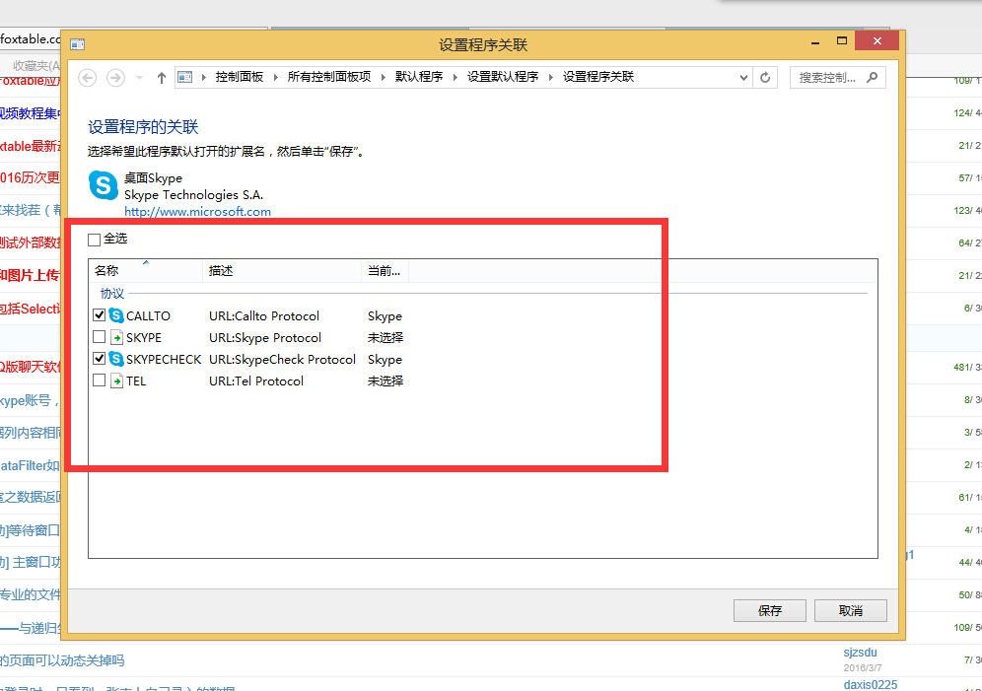Click the Skype icon beside CALLTO
Screen dimensions: 982x691
(116, 315)
